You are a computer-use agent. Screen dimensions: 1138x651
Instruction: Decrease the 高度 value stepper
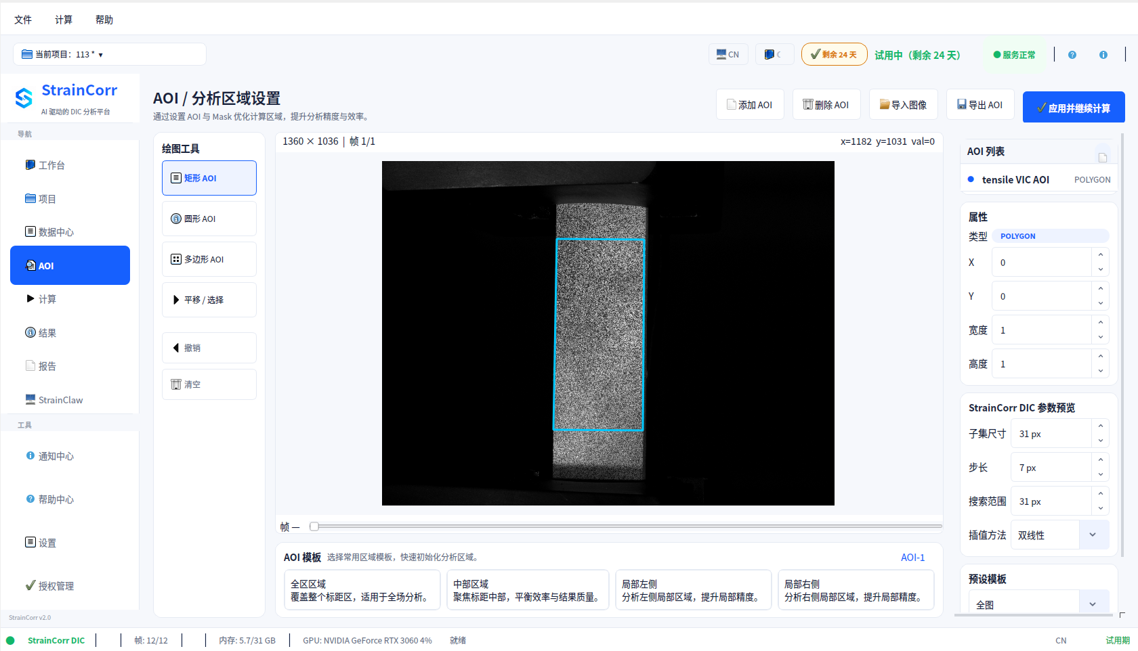[1101, 371]
